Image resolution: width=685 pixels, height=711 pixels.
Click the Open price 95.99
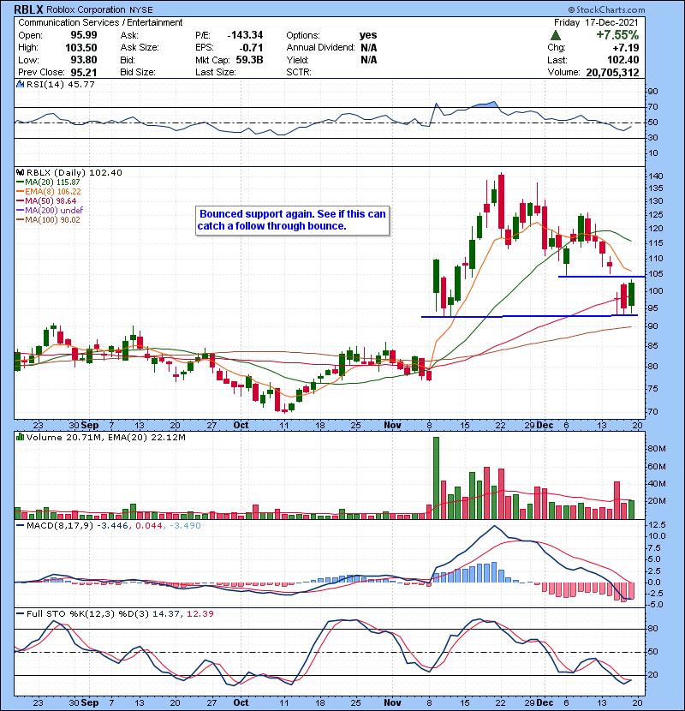[x=83, y=35]
